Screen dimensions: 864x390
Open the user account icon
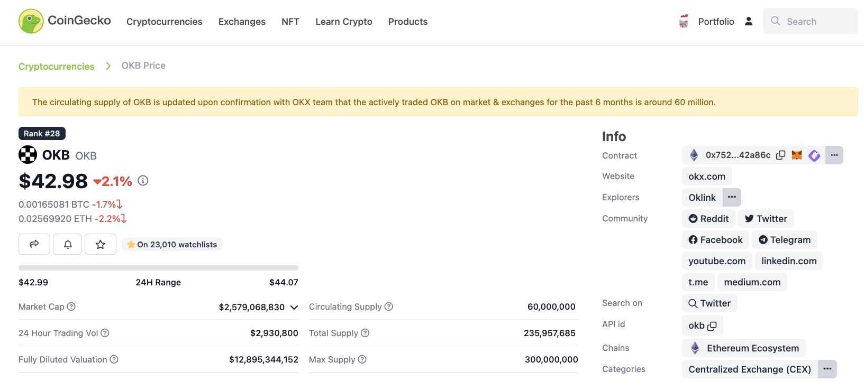point(749,21)
